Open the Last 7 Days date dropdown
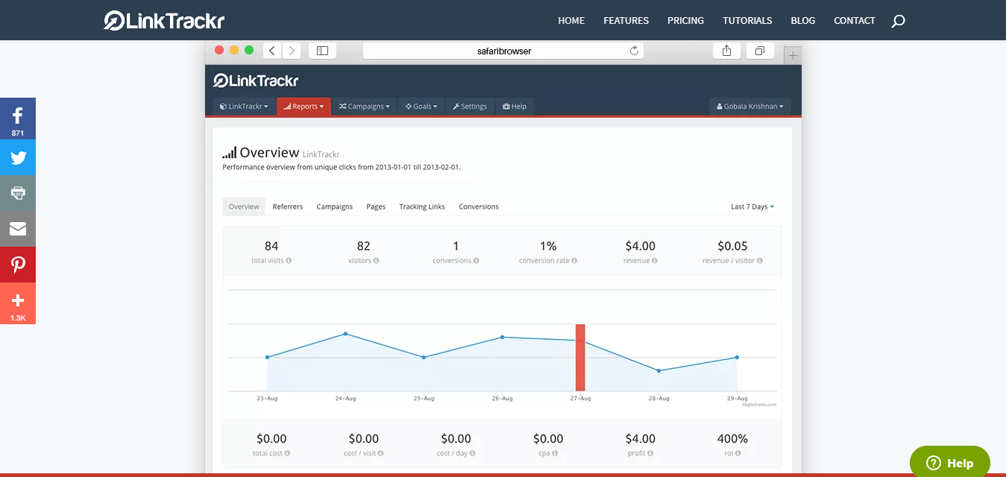Screen dimensions: 1006x477 (752, 206)
